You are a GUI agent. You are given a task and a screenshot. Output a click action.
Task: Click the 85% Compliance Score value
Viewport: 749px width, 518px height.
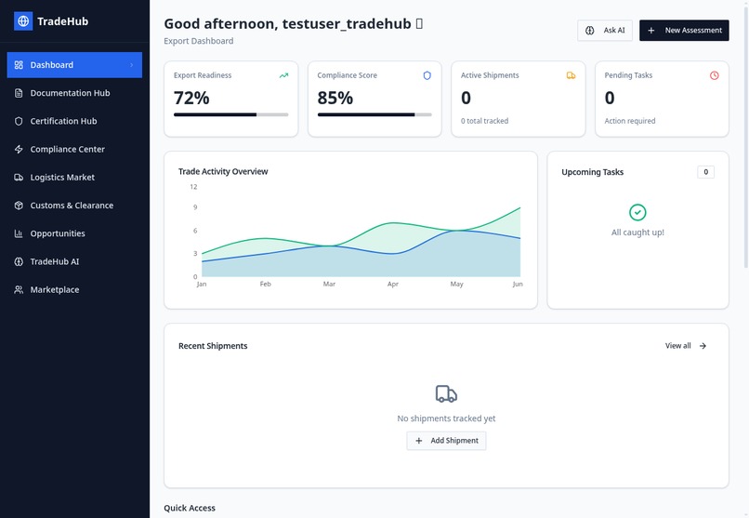(x=335, y=98)
